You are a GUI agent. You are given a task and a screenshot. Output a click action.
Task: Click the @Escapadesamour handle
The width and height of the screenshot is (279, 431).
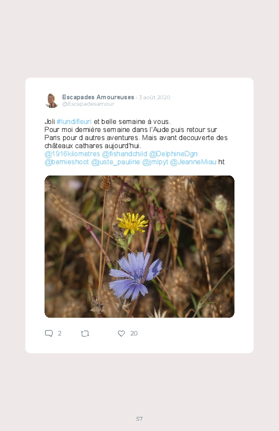[x=88, y=104]
